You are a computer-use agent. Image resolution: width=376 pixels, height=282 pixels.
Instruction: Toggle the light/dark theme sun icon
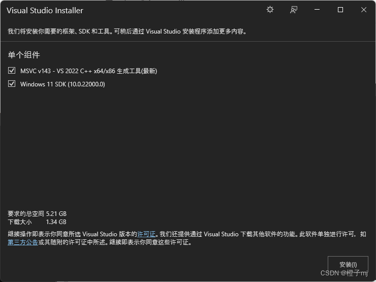(270, 10)
